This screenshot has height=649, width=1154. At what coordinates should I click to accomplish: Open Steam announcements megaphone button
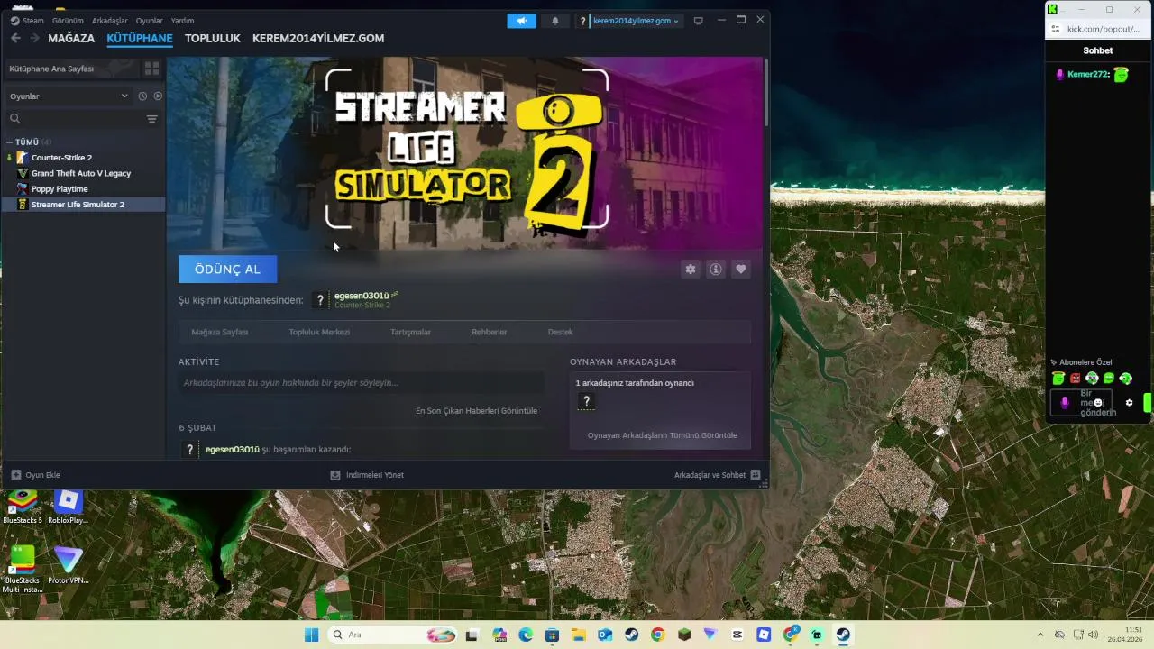(521, 21)
